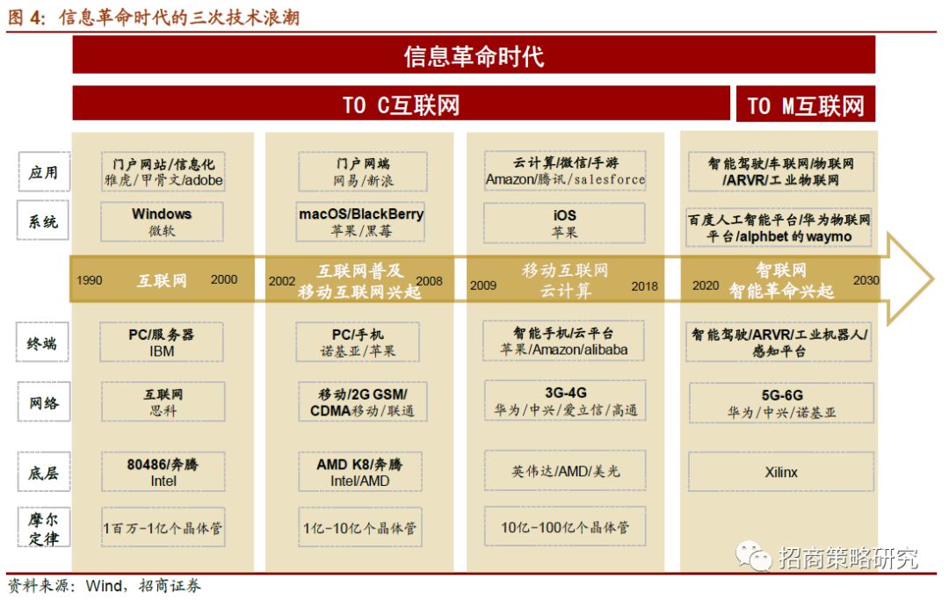Select the TO C互联网 header

pyautogui.click(x=401, y=105)
